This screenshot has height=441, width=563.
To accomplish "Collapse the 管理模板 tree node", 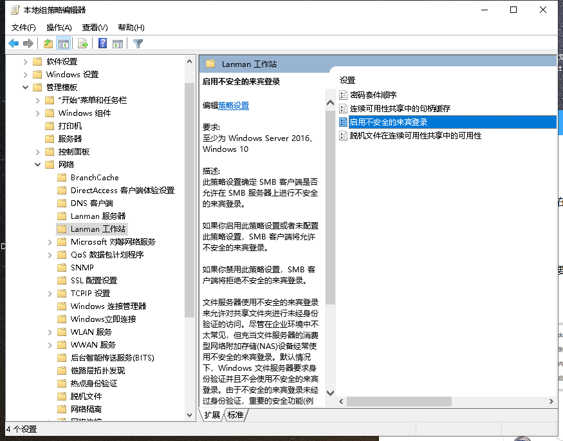I will click(x=25, y=88).
